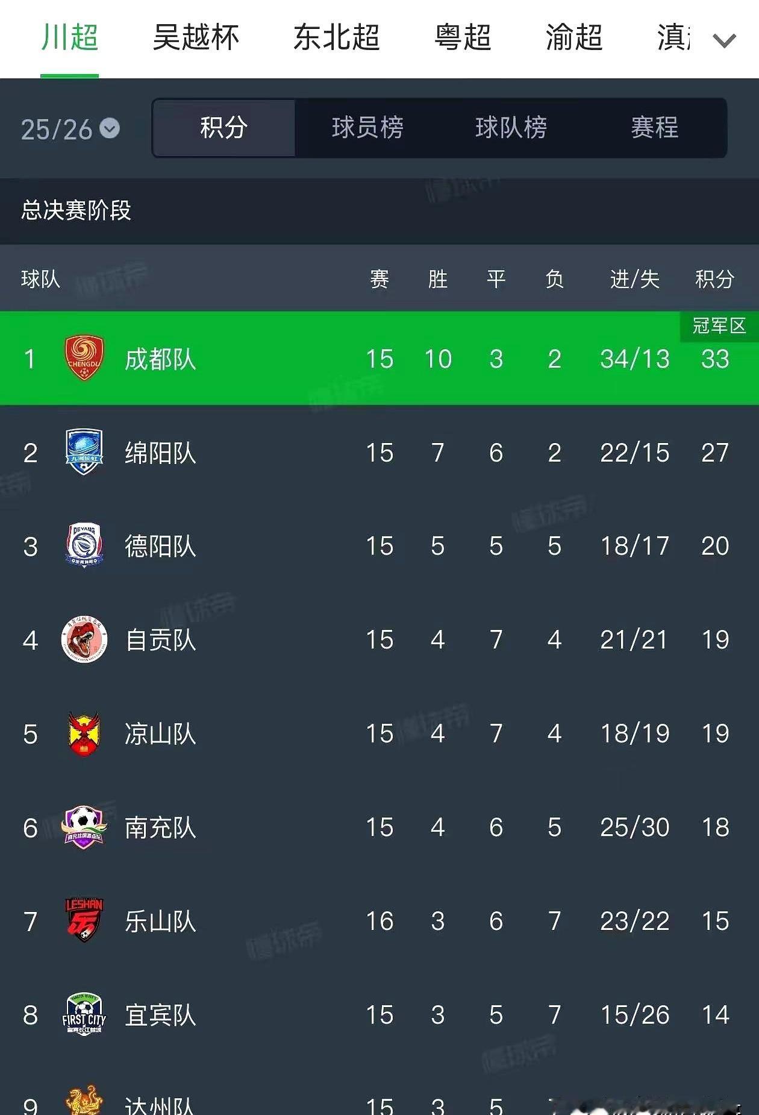Select Nanchong soccer ball crest
This screenshot has width=759, height=1115.
(84, 827)
